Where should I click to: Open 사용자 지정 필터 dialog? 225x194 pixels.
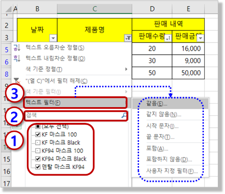(170, 171)
